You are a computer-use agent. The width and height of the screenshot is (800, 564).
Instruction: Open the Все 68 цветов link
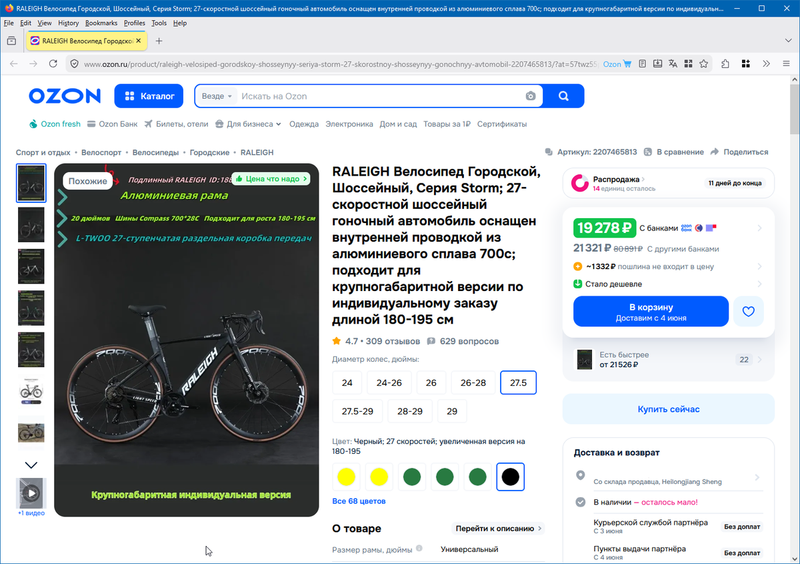pyautogui.click(x=359, y=501)
